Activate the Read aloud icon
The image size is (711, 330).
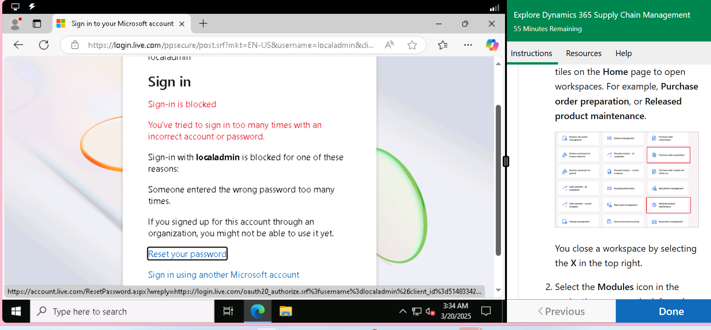click(389, 45)
